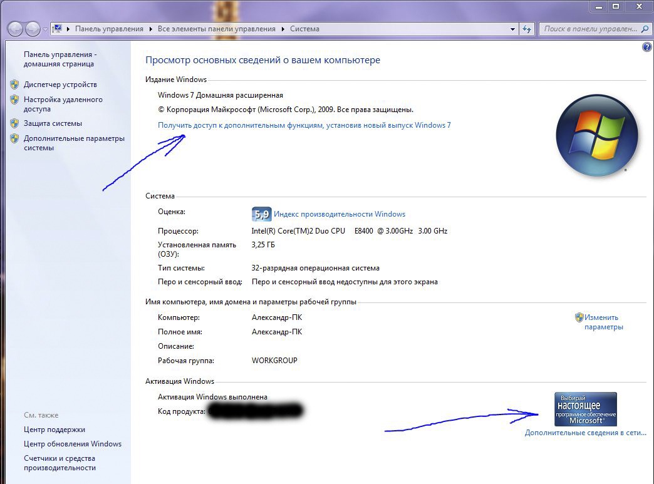
Task: Open 'Настройка удаленного доступа' sidebar link
Action: [63, 104]
